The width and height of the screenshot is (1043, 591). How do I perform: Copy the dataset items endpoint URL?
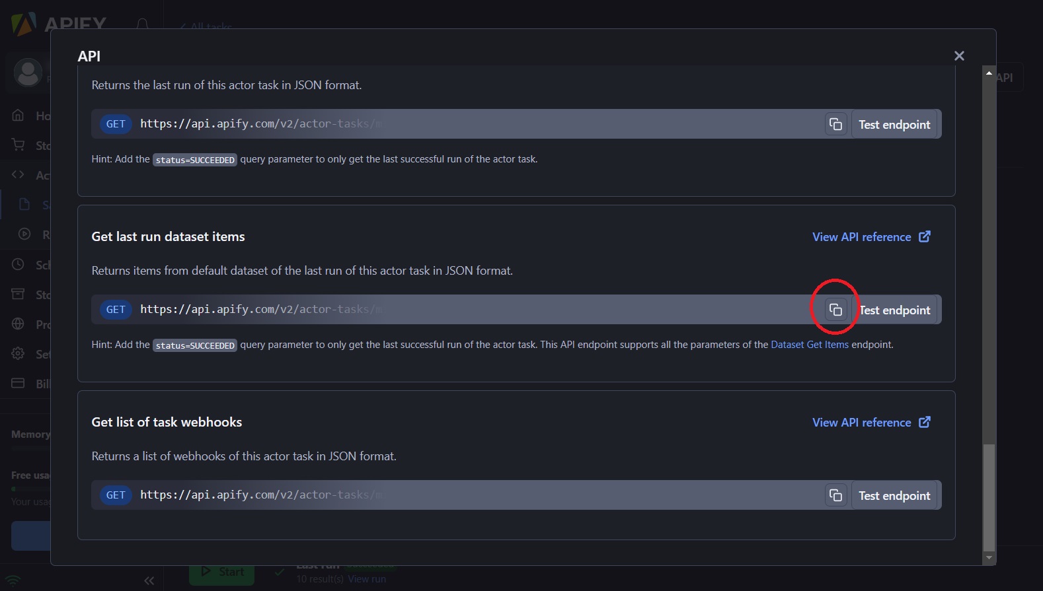[x=835, y=310]
